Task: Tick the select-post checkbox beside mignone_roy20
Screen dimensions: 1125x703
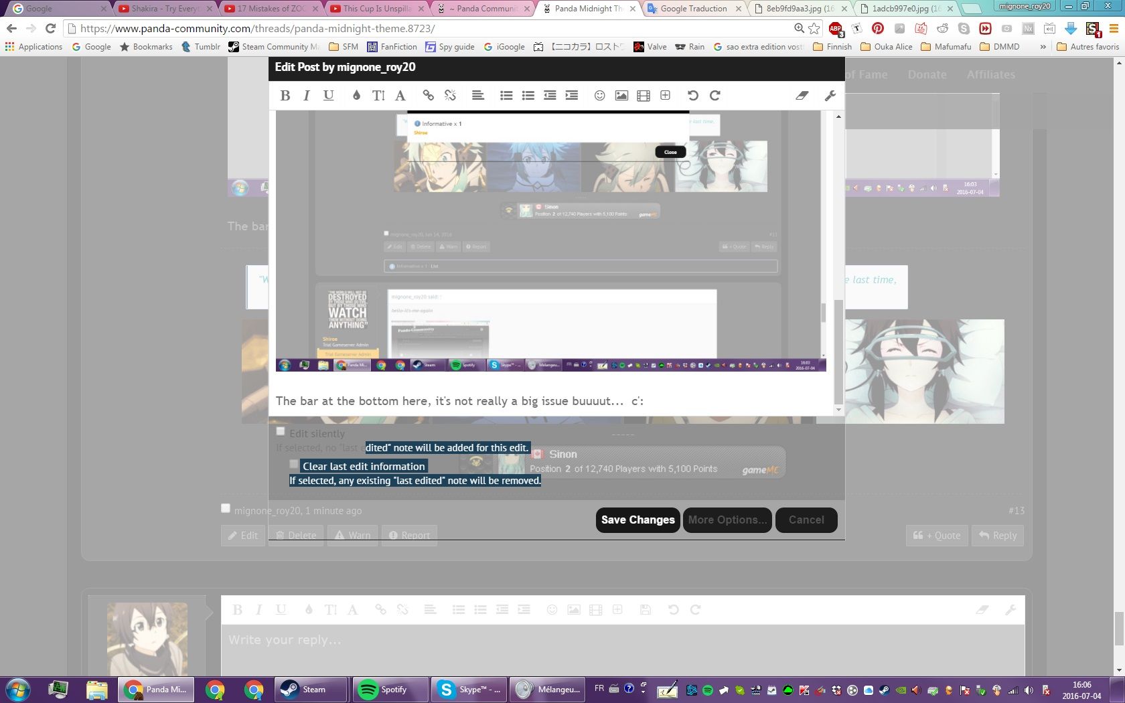Action: pos(226,509)
